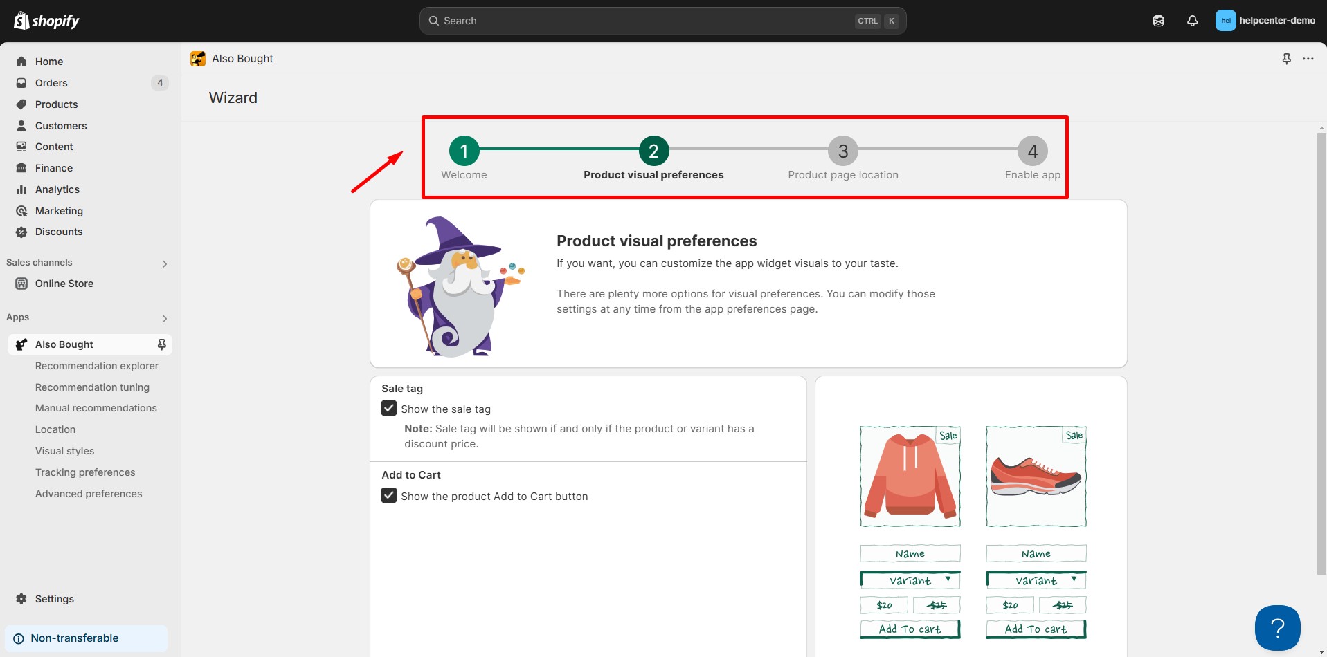The image size is (1327, 657).
Task: Open Settings from the sidebar
Action: (x=54, y=599)
